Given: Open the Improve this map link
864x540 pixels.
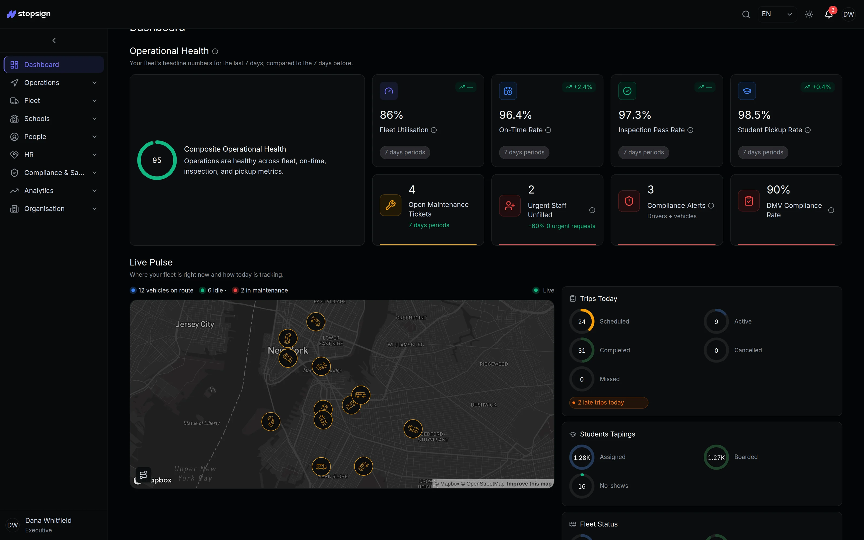Looking at the screenshot, I should coord(529,484).
